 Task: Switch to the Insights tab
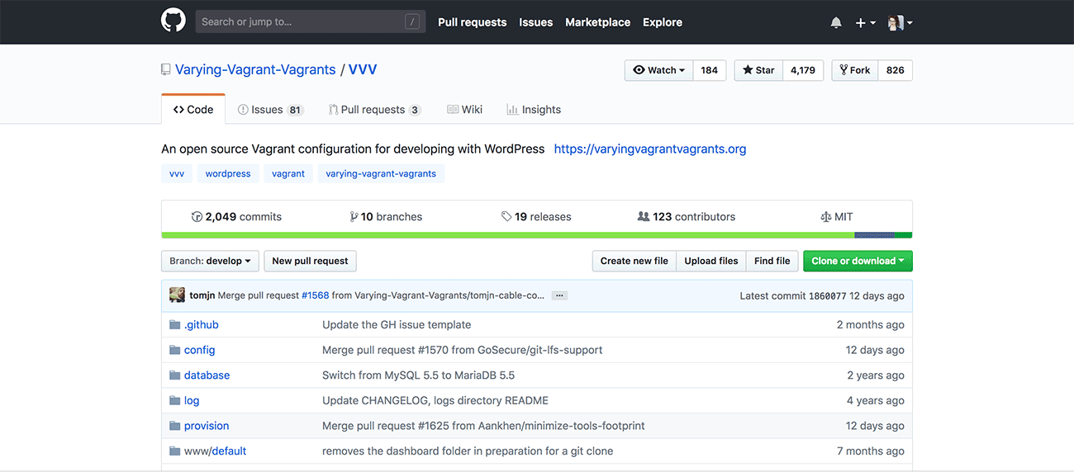534,109
